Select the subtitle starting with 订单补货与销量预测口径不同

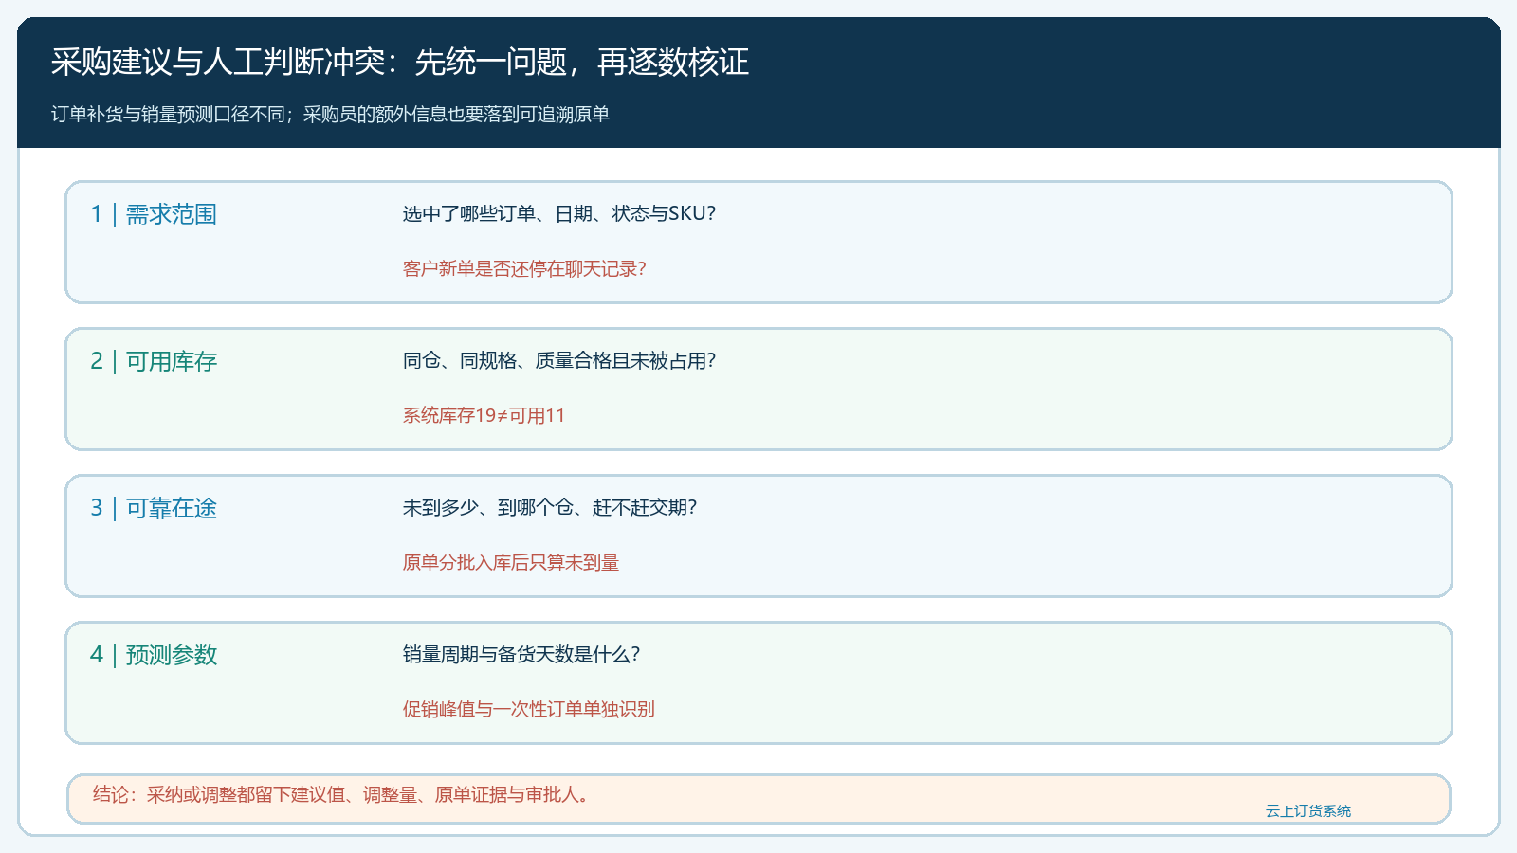[x=330, y=115]
